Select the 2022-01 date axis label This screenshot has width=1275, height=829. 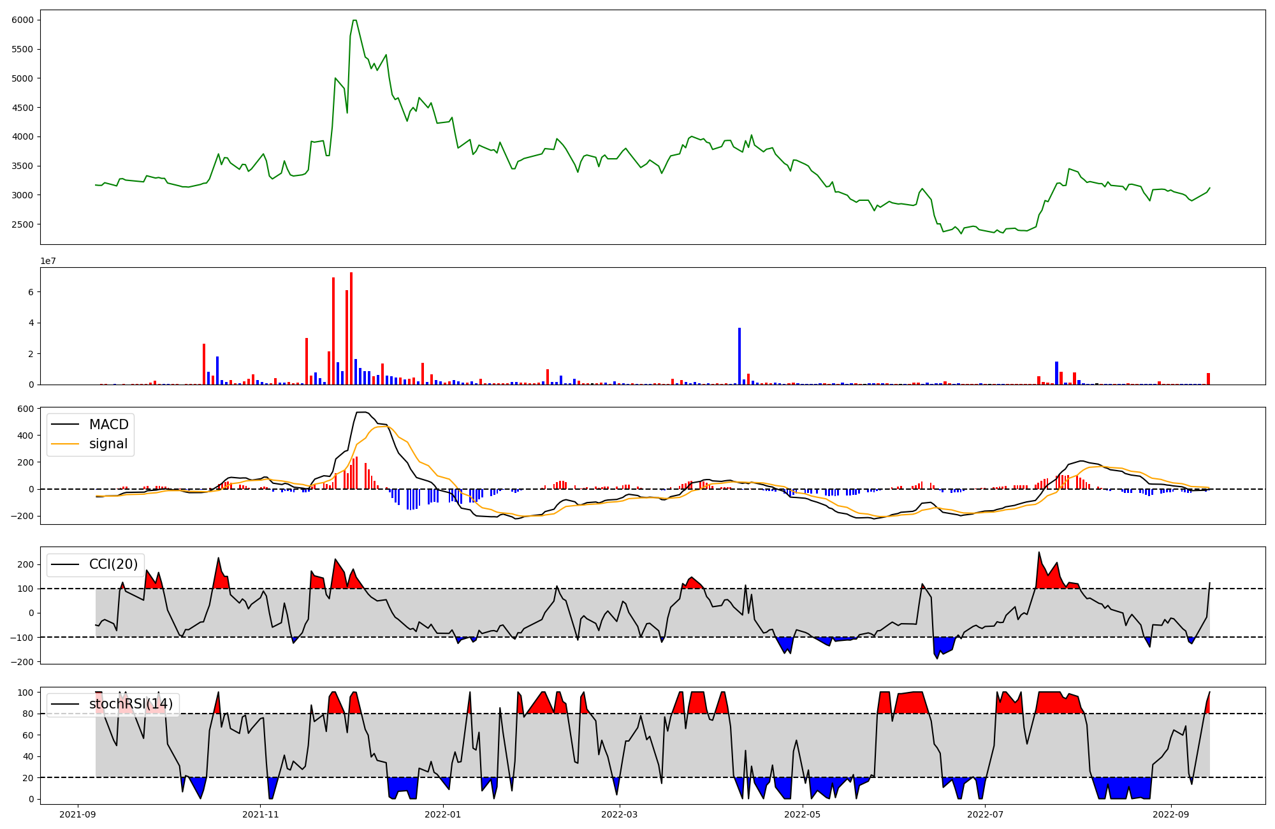click(442, 814)
